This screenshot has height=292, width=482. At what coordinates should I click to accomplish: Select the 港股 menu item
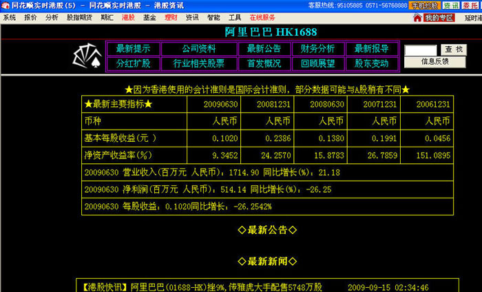point(128,17)
